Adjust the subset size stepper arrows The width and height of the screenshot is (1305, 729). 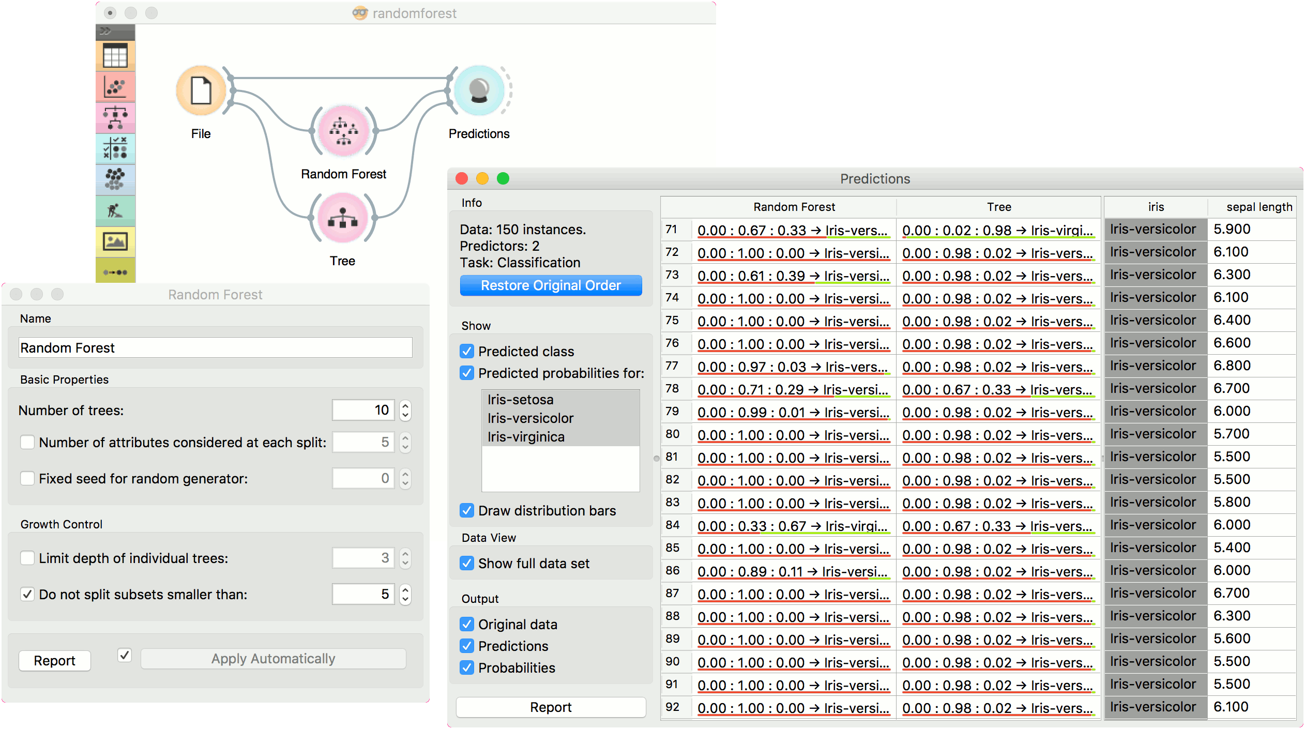(405, 594)
